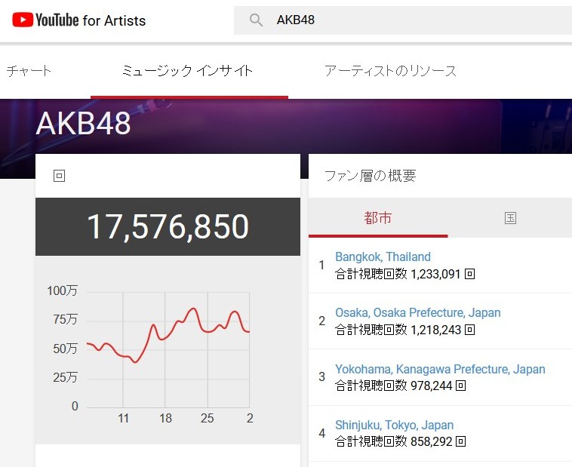Viewport: 572px width, 467px height.
Task: Click the info icon beside Bangkok views
Action: tap(470, 274)
